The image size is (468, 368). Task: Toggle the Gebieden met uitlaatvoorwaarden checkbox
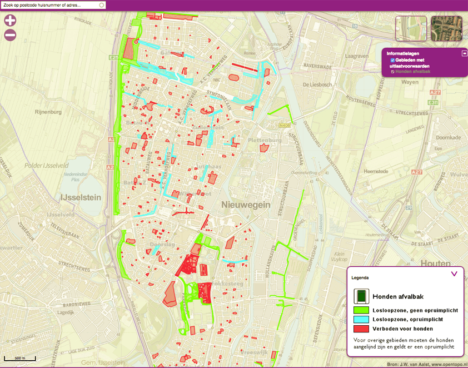[x=393, y=60]
